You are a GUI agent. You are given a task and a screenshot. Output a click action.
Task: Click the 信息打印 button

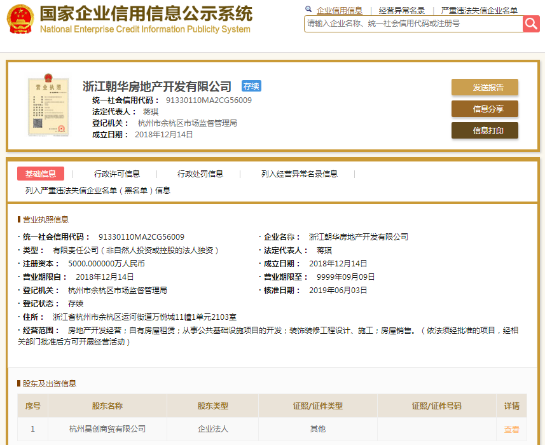point(485,130)
